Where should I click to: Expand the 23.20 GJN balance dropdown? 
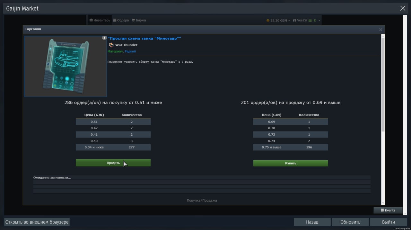pos(278,20)
